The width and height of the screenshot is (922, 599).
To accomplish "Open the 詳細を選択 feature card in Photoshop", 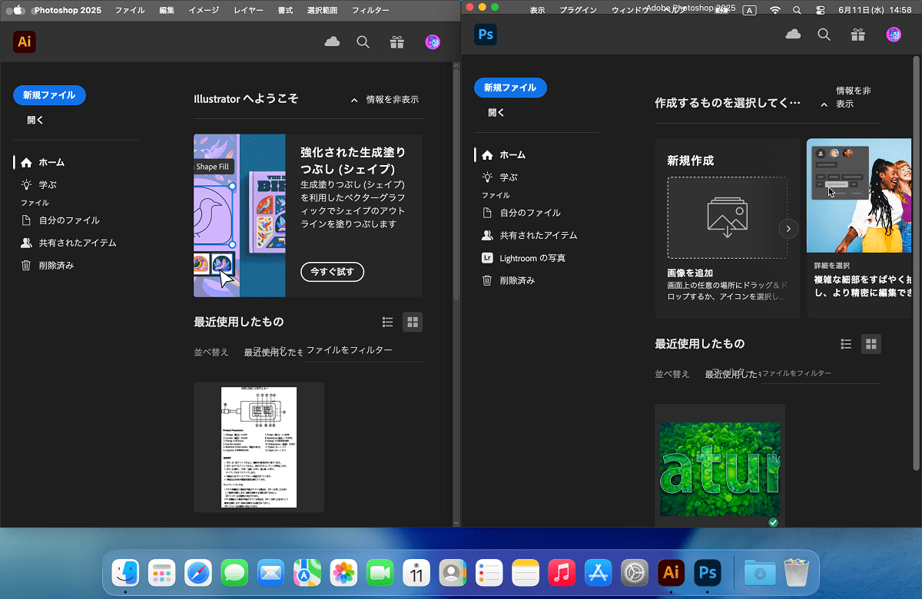I will point(859,228).
